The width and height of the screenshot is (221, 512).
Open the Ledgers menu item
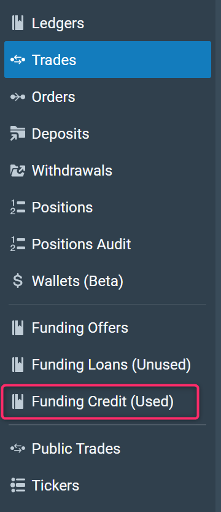coord(107,23)
